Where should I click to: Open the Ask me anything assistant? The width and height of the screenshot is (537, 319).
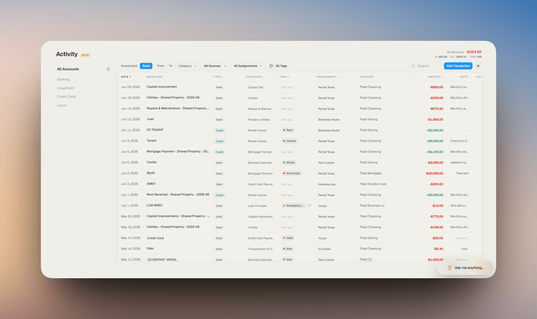pos(465,268)
